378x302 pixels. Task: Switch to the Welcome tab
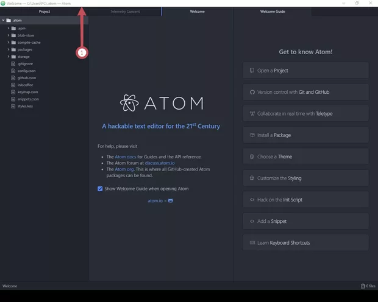pos(197,12)
